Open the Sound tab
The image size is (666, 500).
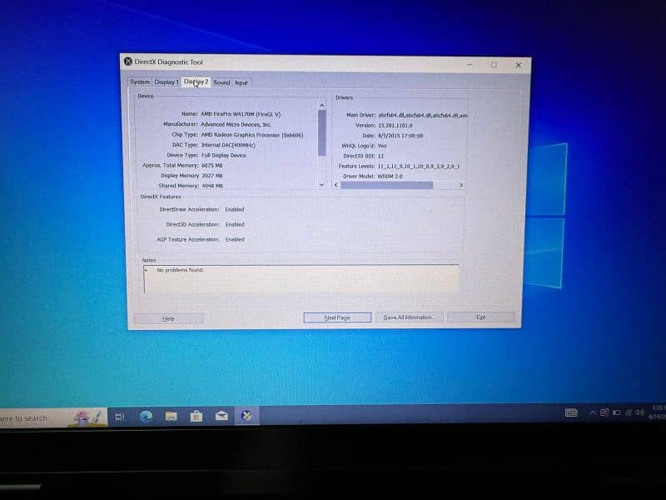[x=221, y=82]
